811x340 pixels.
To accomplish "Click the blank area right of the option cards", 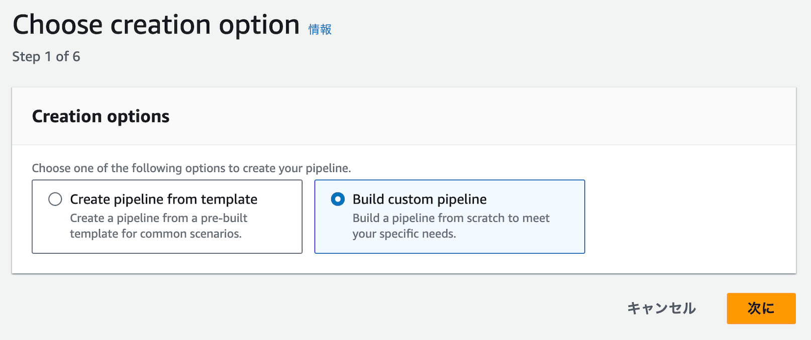I will [688, 217].
